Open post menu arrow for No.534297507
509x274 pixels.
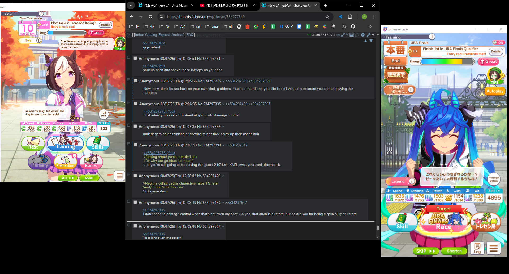coord(223,227)
